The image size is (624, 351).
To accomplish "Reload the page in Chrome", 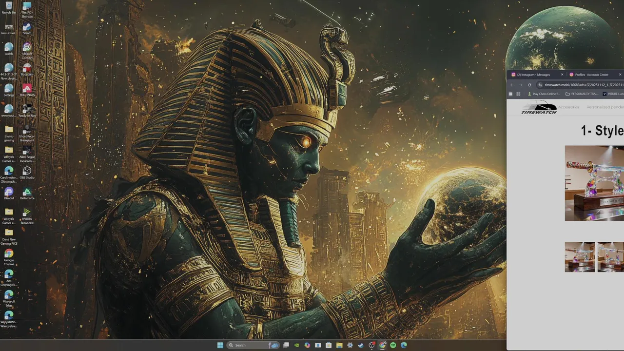I will (x=529, y=85).
